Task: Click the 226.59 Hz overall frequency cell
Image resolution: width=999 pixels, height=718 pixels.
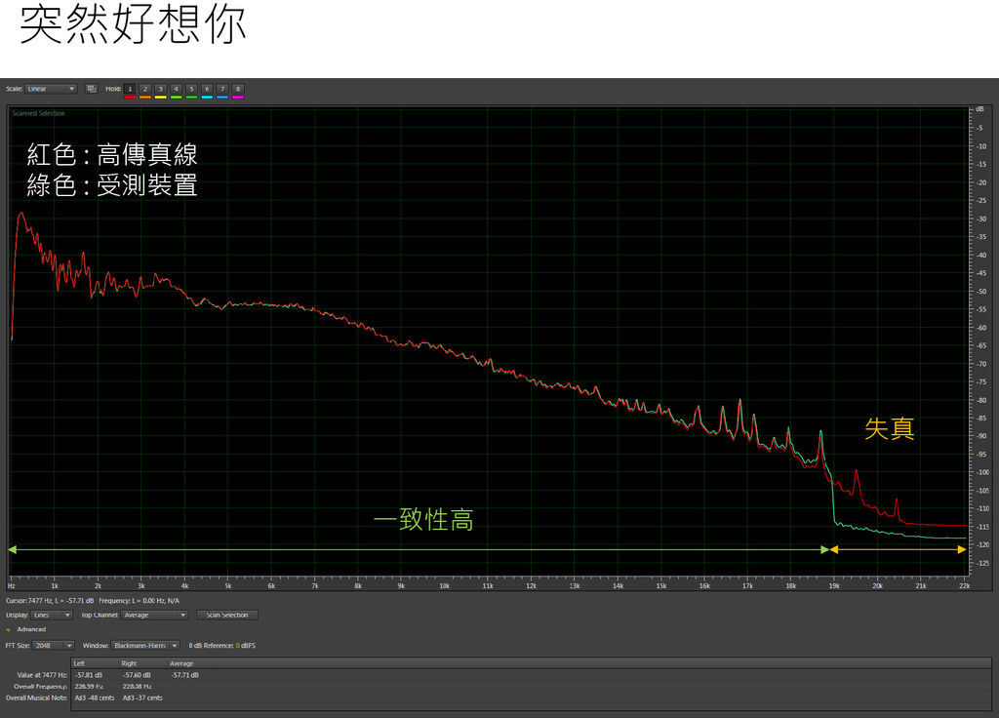Action: pos(89,686)
